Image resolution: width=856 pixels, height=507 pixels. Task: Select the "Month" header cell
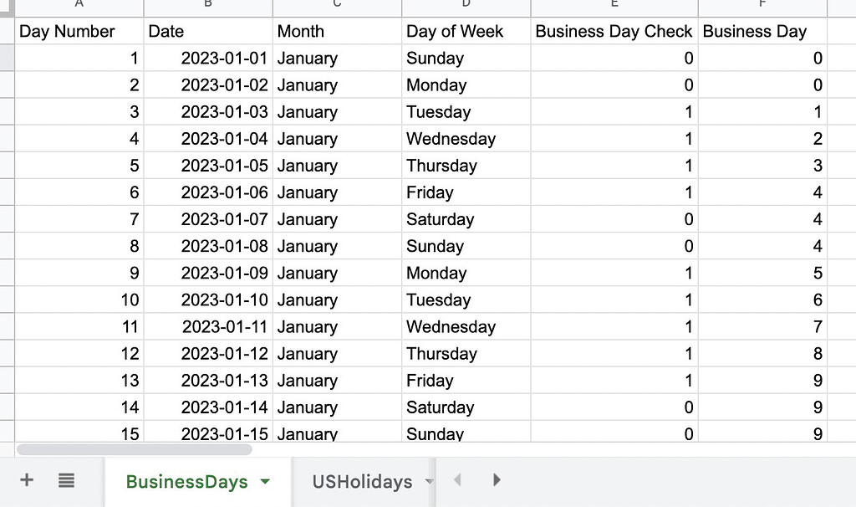click(337, 32)
